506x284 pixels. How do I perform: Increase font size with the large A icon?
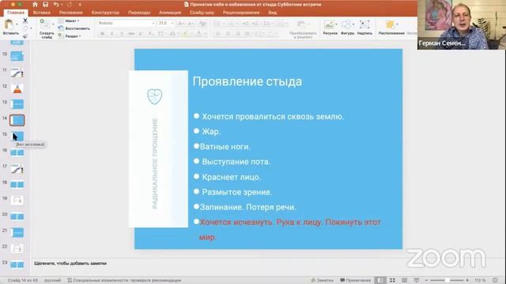pyautogui.click(x=181, y=23)
